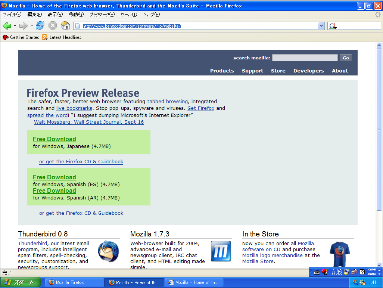Click the Stop loading icon

click(x=53, y=25)
